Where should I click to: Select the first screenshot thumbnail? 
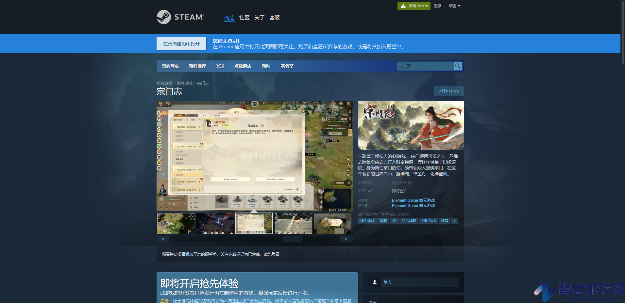point(176,223)
